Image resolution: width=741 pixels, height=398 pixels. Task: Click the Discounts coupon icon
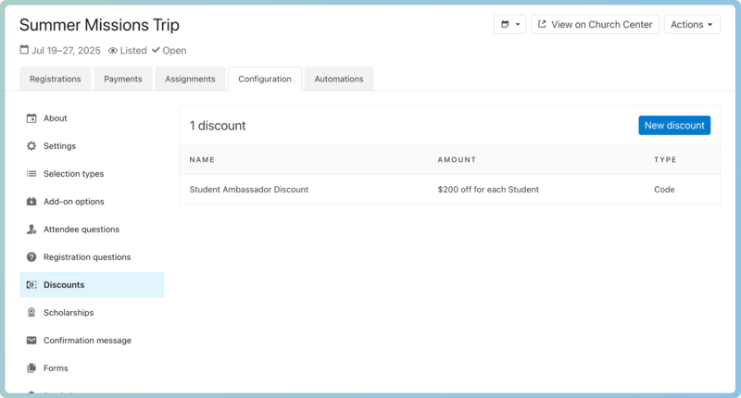click(x=31, y=285)
